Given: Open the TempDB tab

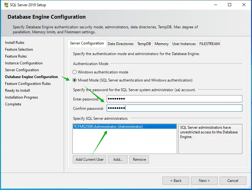Looking at the screenshot, I should click(x=144, y=44).
